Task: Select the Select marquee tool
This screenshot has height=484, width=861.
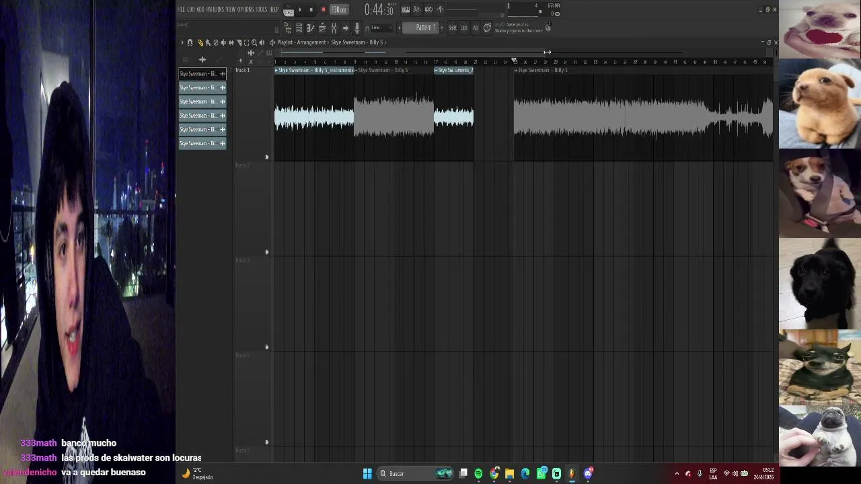Action: (x=246, y=42)
